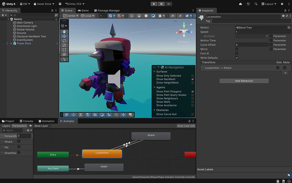Open the Local rotation dropdown
This screenshot has width=292, height=183.
tap(88, 16)
